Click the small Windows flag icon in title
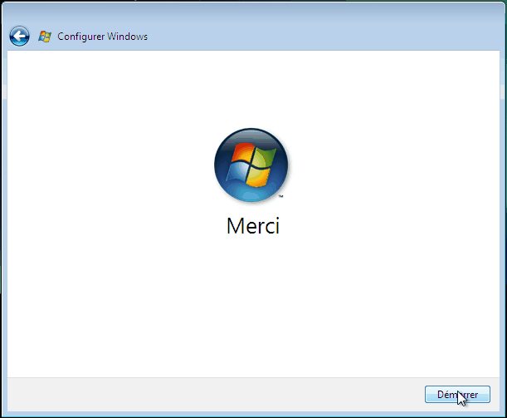Screen dimensions: 507x418 [45, 37]
